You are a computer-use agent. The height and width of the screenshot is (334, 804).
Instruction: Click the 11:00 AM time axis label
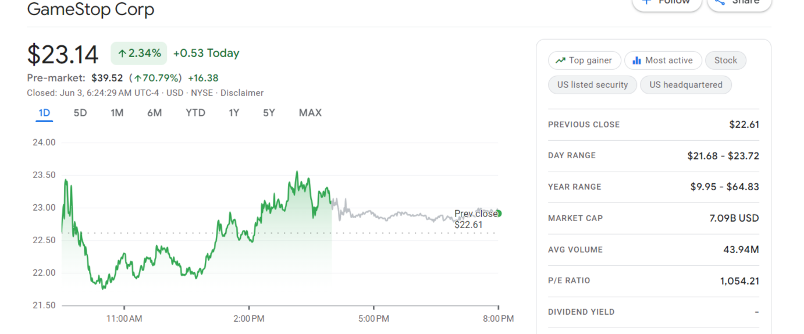[x=124, y=319]
